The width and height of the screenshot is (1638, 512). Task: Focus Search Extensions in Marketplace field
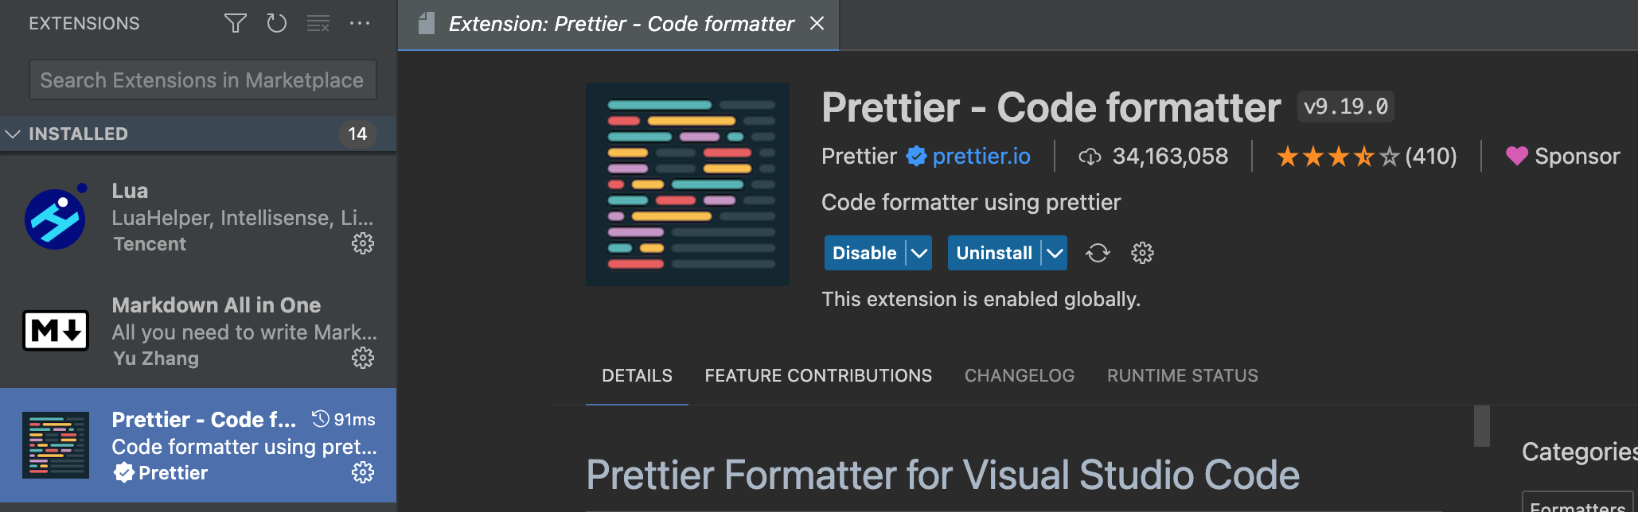[202, 80]
